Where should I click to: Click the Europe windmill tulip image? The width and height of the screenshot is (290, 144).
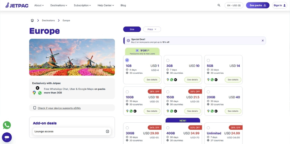72,57
